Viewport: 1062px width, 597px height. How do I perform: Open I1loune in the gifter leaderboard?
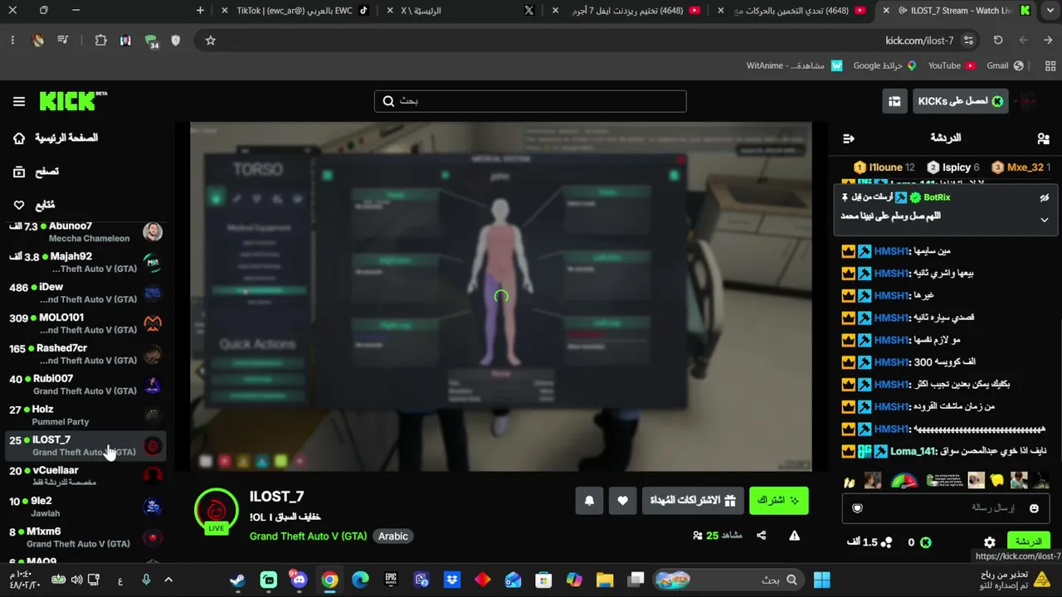pos(884,167)
